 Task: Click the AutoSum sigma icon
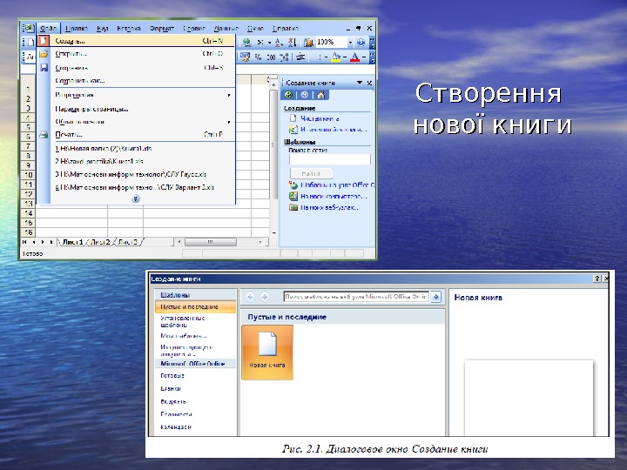pyautogui.click(x=260, y=42)
